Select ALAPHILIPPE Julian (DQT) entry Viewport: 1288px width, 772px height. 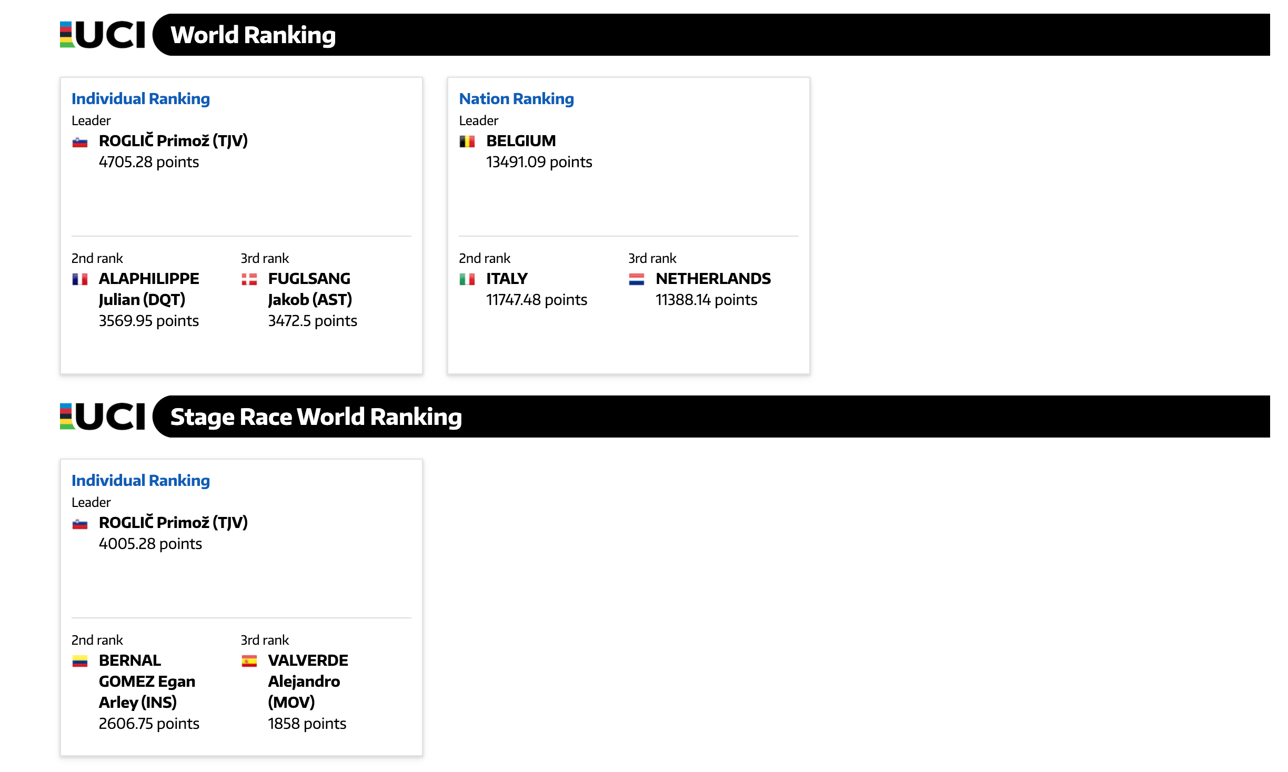(x=149, y=289)
